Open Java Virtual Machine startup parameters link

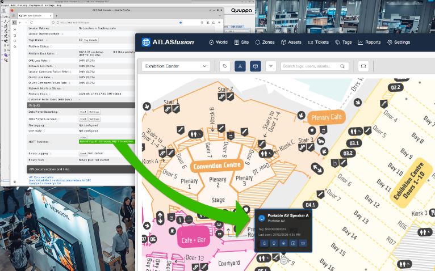click(60, 180)
